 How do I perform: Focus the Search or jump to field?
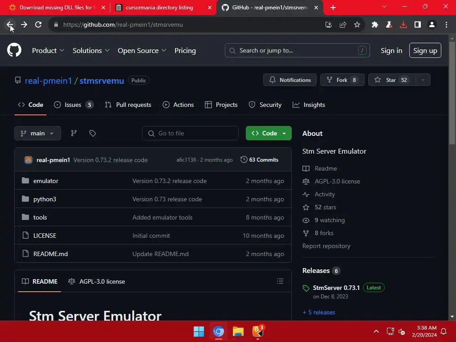coord(297,51)
